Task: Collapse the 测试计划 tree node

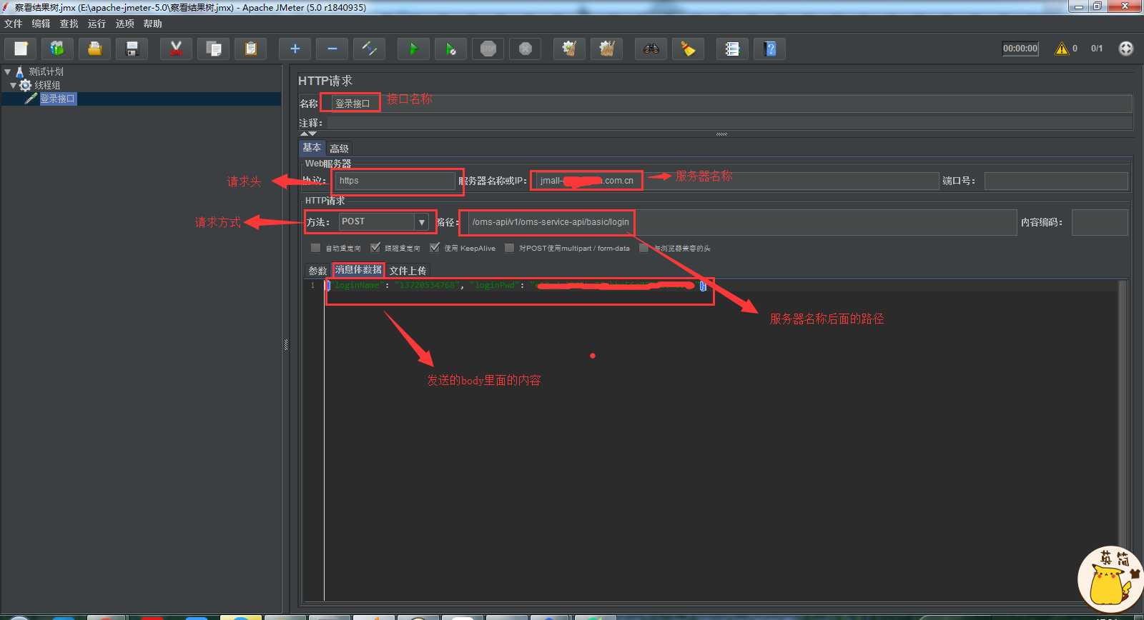Action: click(7, 71)
